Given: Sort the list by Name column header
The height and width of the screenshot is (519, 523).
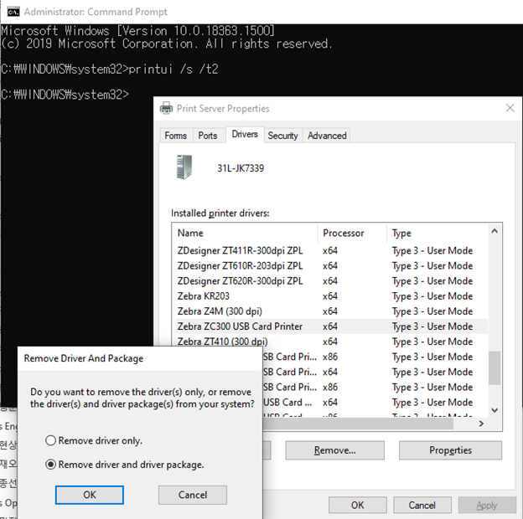Looking at the screenshot, I should point(191,233).
